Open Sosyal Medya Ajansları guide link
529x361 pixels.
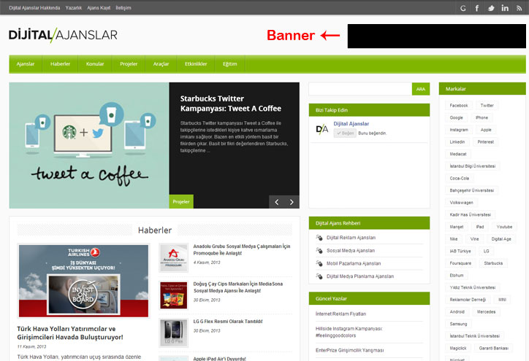[x=351, y=251]
